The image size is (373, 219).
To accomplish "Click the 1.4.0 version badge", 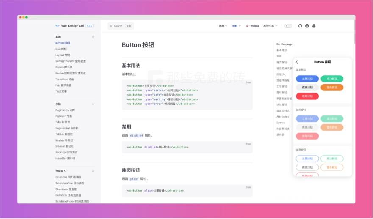I will click(89, 26).
